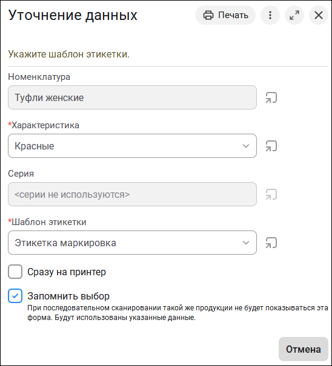Screen dimensions: 332x366
Task: Toggle the Запомнить выбор label text
Action: click(x=68, y=296)
